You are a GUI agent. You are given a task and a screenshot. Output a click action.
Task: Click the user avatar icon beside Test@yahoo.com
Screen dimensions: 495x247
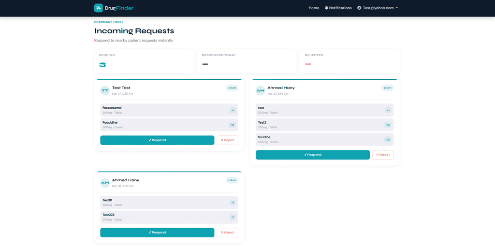click(x=359, y=8)
